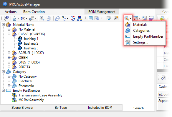Click the red hierarchy diagram icon
The height and width of the screenshot is (117, 172).
(80, 18)
